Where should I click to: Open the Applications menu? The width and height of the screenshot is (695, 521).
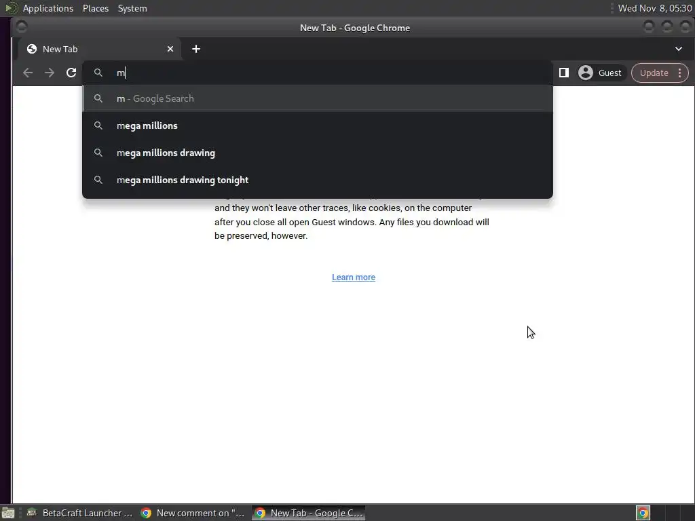[x=48, y=8]
